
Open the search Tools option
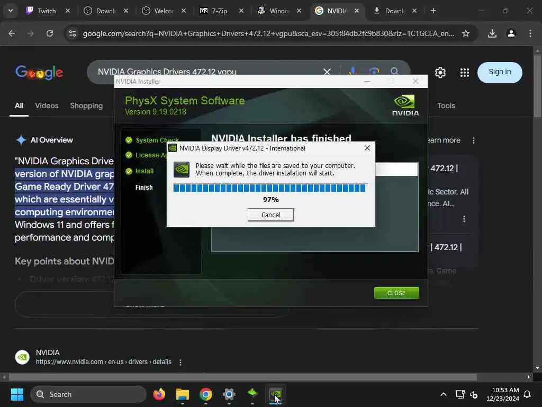click(446, 105)
